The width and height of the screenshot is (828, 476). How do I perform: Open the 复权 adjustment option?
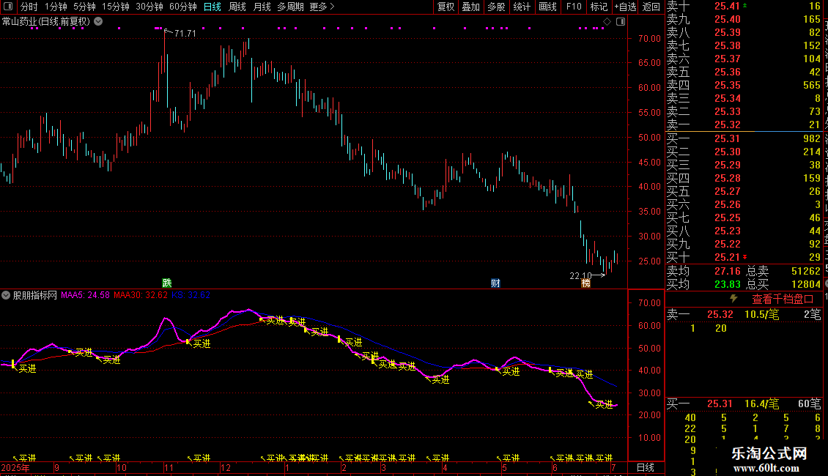(x=446, y=7)
